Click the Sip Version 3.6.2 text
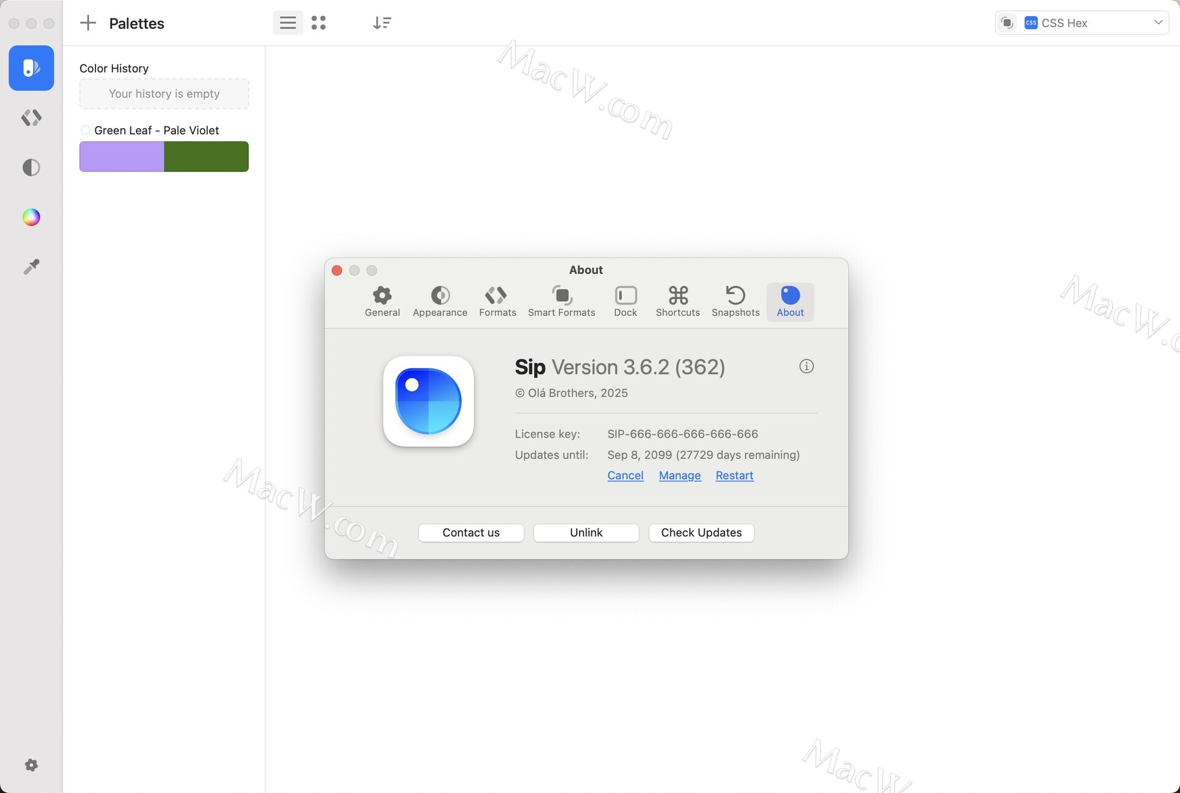1180x793 pixels. [620, 367]
